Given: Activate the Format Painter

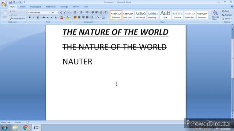Looking at the screenshot, I should [17, 19].
